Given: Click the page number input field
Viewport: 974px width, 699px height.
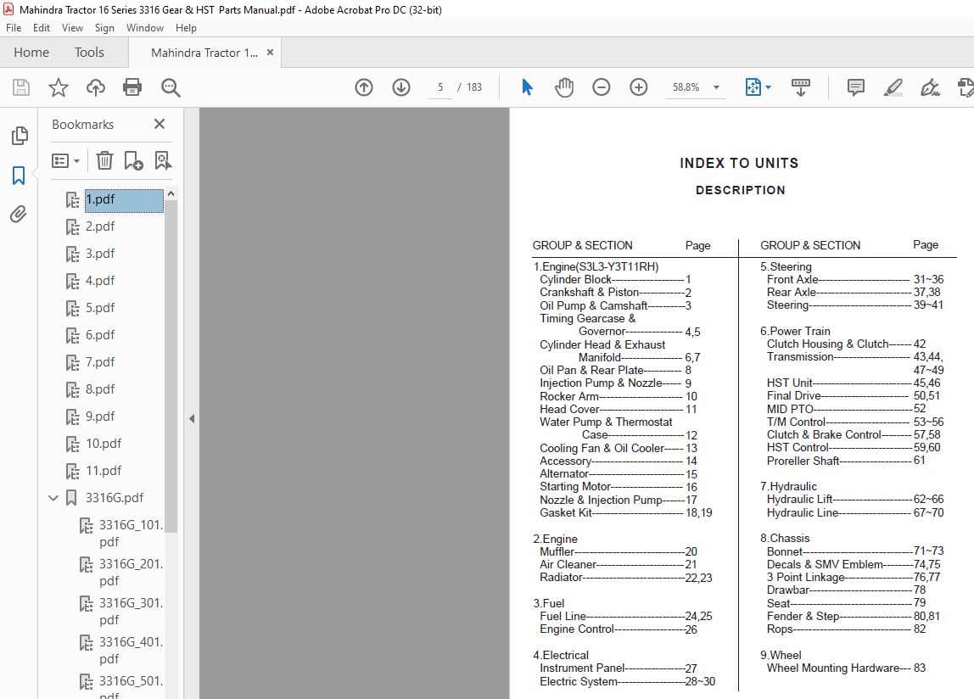Looking at the screenshot, I should coord(440,87).
